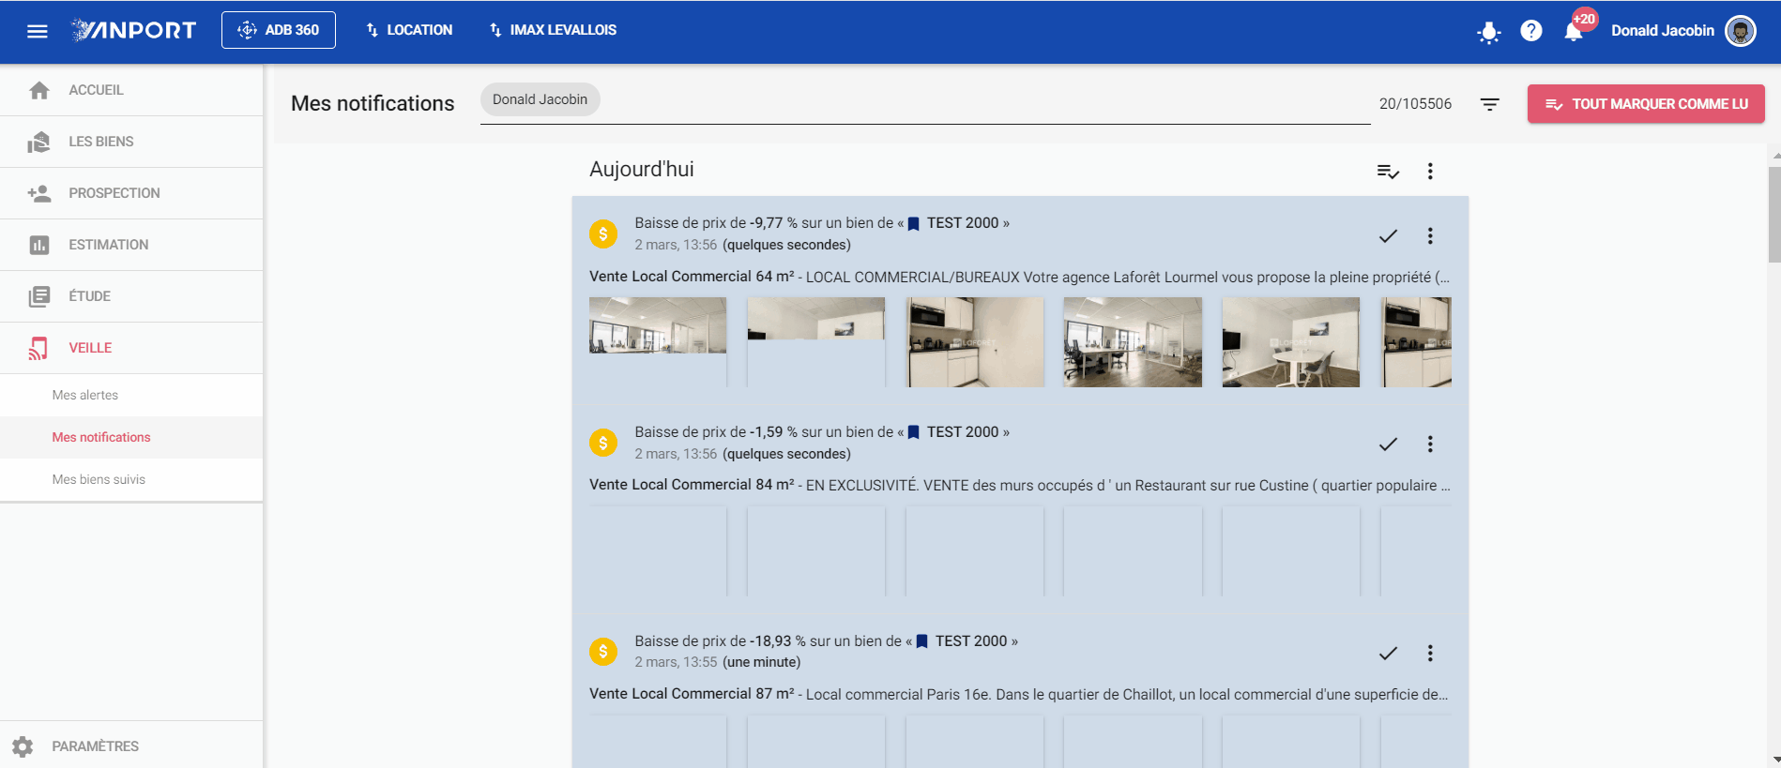Open ÉTUDE section
Screen dimensions: 1781x768
pyautogui.click(x=131, y=296)
